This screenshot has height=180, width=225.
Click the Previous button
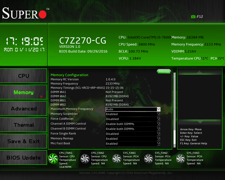(x=164, y=71)
